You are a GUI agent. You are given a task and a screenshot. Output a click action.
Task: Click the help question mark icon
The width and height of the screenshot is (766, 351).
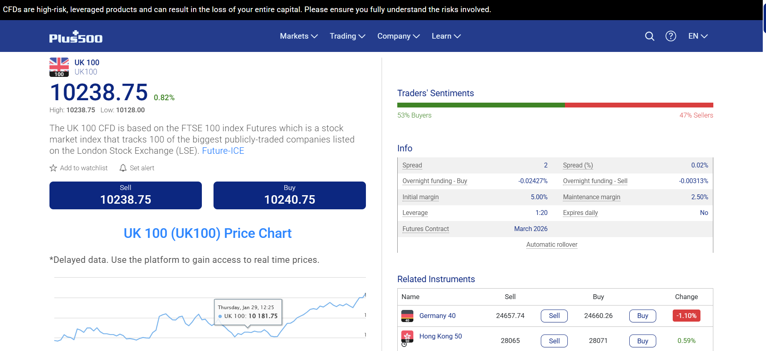(x=670, y=36)
